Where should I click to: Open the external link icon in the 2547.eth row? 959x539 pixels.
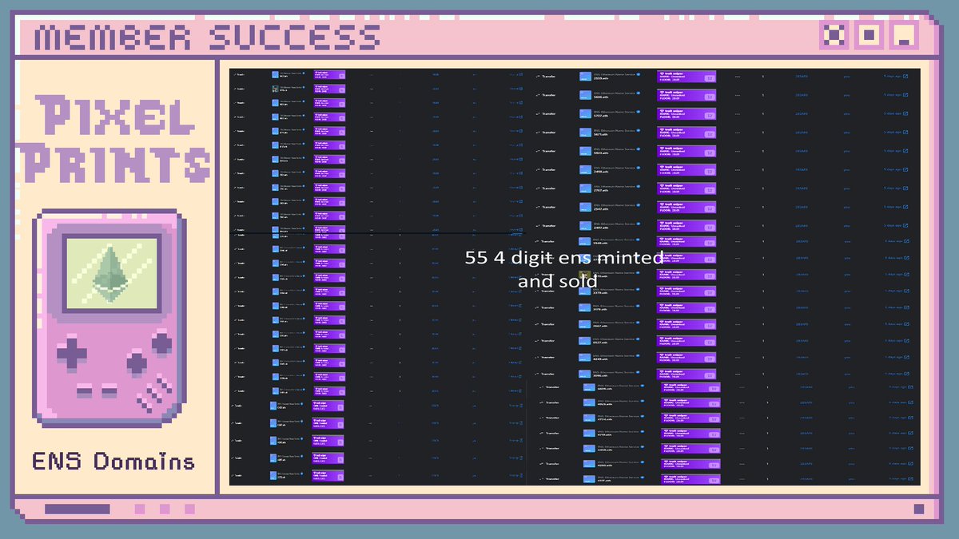click(905, 207)
